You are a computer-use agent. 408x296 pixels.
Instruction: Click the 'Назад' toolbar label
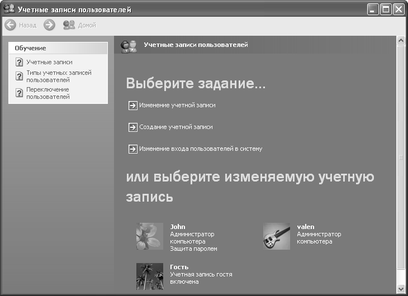point(27,25)
